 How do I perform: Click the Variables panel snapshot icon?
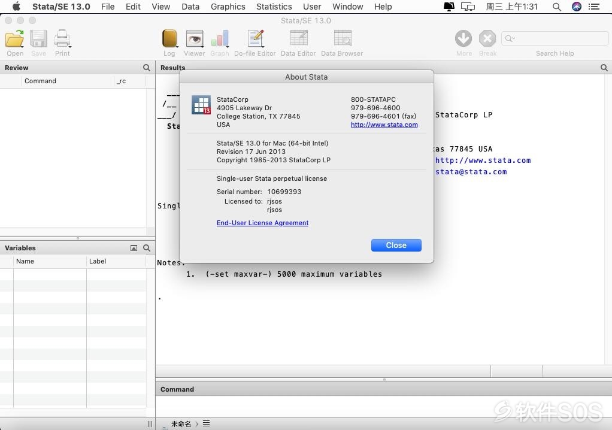pos(134,248)
